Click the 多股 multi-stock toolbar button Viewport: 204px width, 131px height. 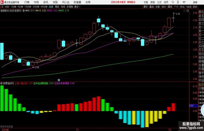coord(158,7)
